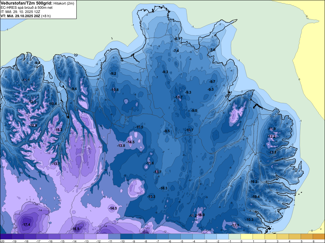Click the -20 label on the color scale
The height and width of the screenshot is (243, 325).
click(2, 241)
